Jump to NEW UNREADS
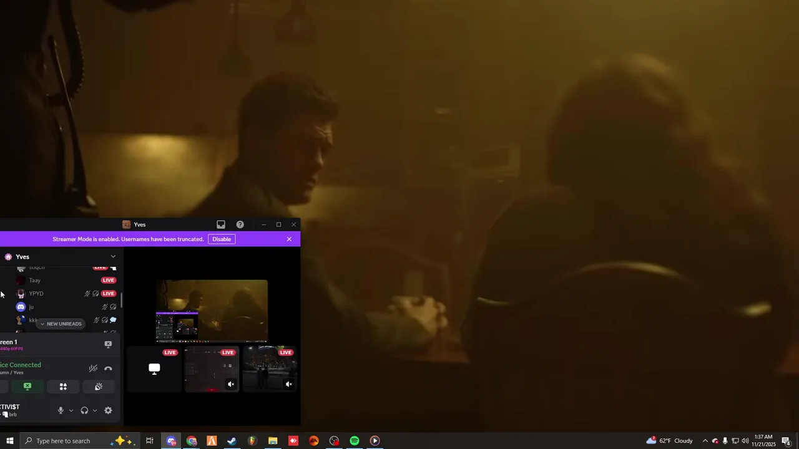This screenshot has width=799, height=449. click(61, 324)
